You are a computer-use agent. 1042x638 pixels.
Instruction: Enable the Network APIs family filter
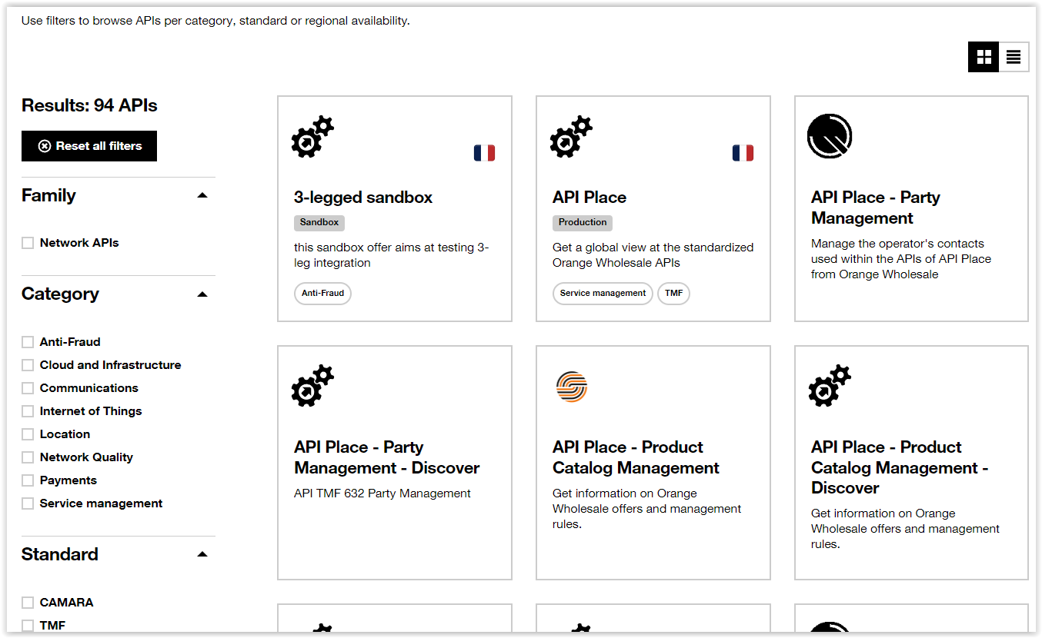point(28,243)
